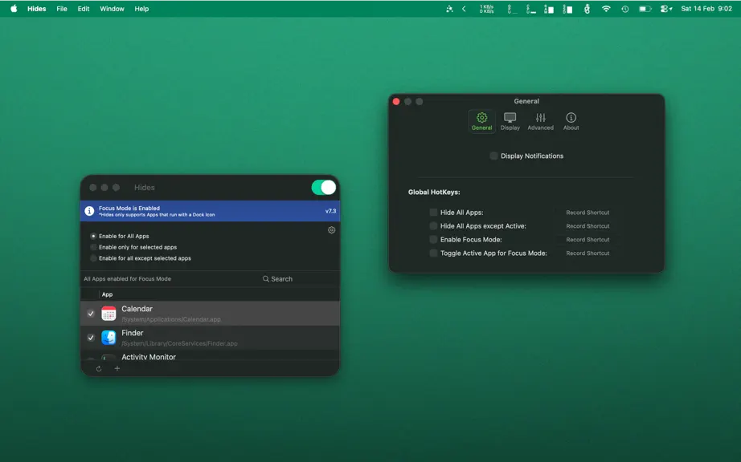
Task: Show the About tab
Action: (x=571, y=121)
